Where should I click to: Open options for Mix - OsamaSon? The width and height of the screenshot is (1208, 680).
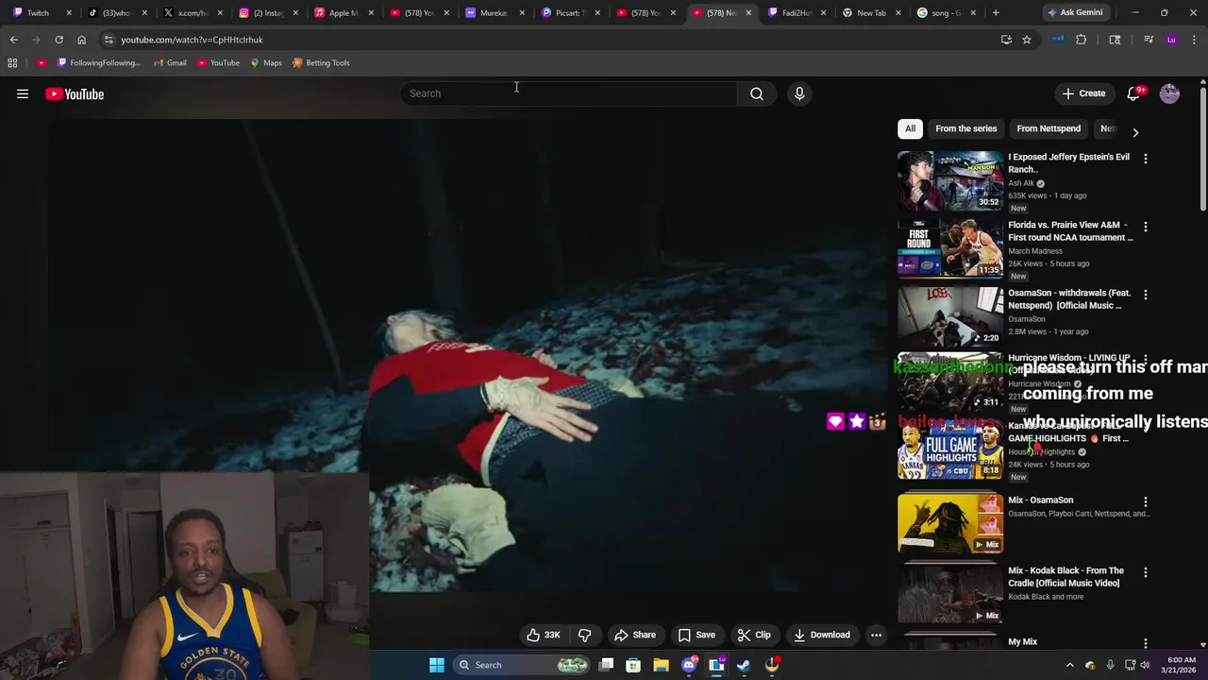click(x=1146, y=501)
